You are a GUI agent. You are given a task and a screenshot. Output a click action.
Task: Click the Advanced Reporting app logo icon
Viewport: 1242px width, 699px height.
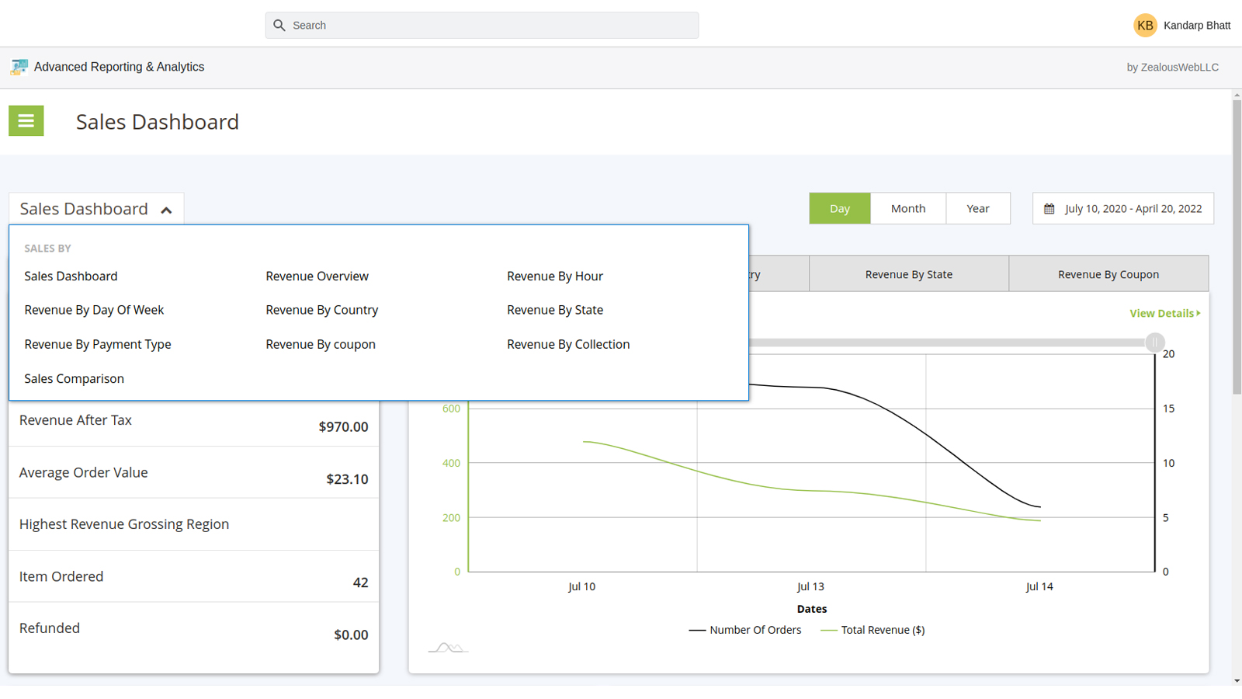coord(19,68)
